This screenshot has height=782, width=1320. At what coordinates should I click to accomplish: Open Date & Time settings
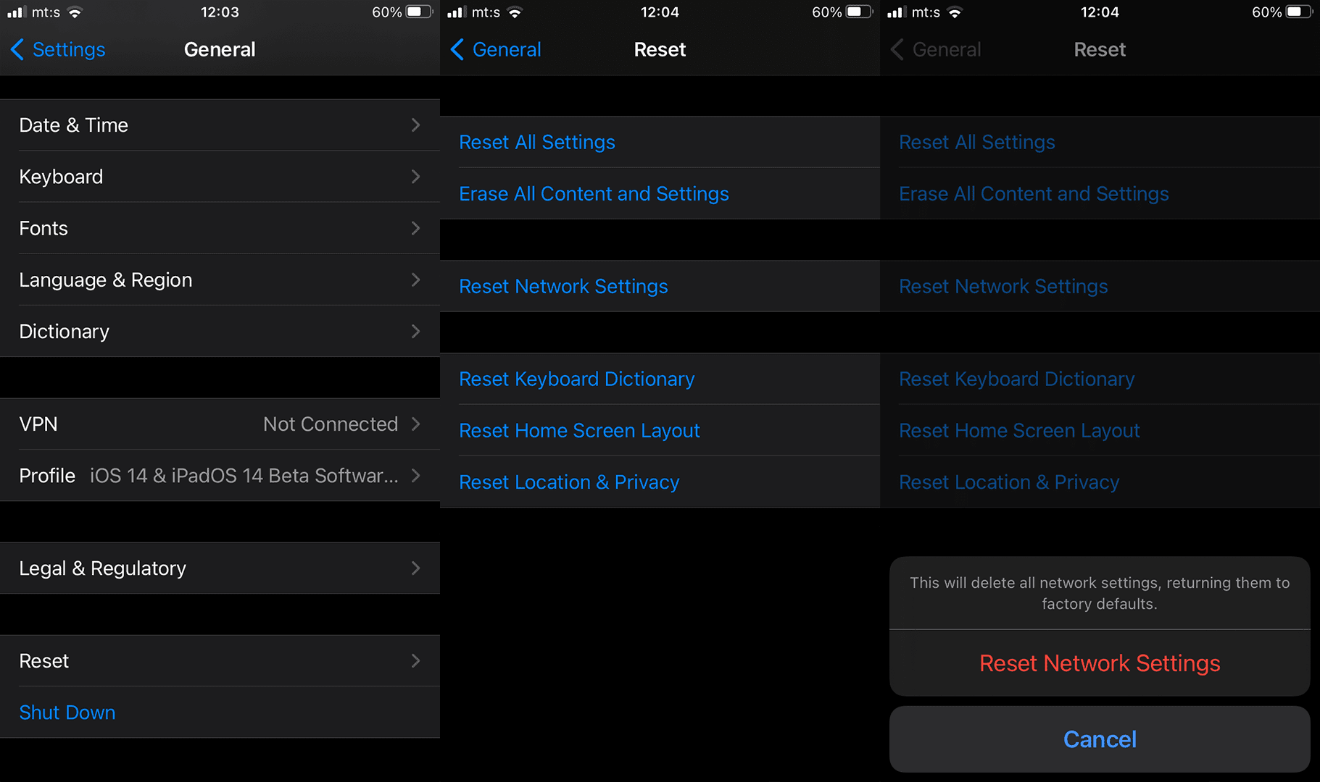point(220,125)
